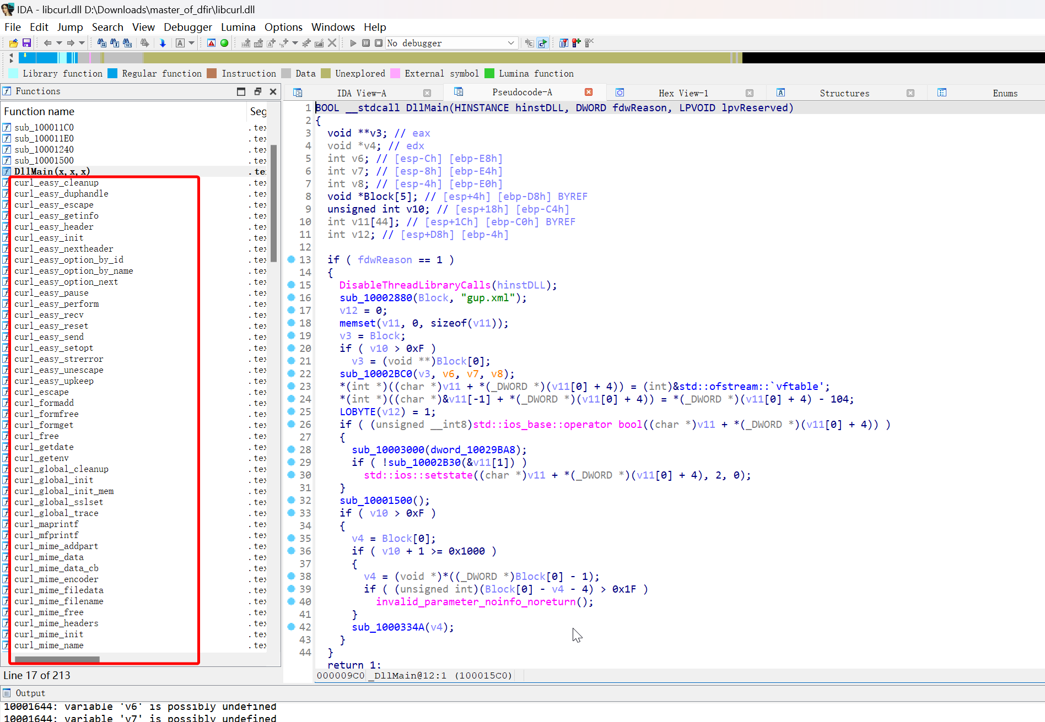The image size is (1045, 722).
Task: Maximize the Functions panel
Action: click(241, 91)
